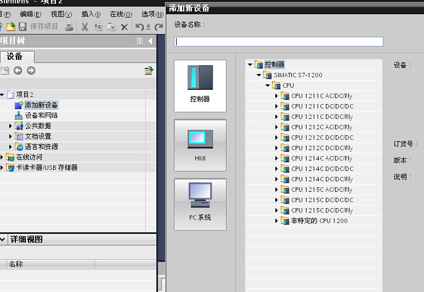The image size is (424, 292).
Task: Collapse the project tree panel arrow
Action: tap(150, 41)
